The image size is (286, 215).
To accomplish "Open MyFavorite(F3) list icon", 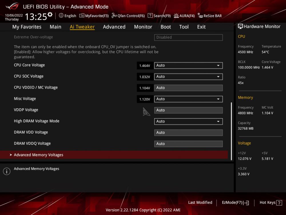I will pyautogui.click(x=82, y=15).
